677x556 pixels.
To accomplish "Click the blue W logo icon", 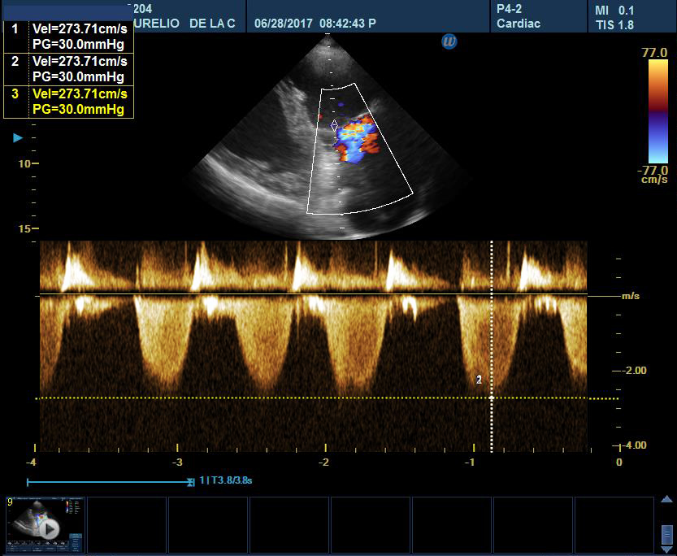I will 449,41.
